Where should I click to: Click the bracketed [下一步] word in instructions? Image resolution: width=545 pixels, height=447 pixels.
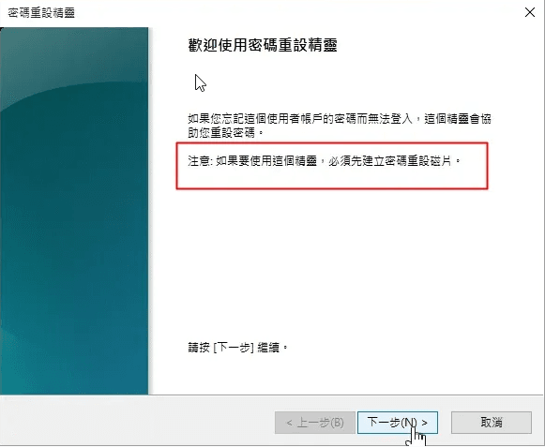(233, 347)
